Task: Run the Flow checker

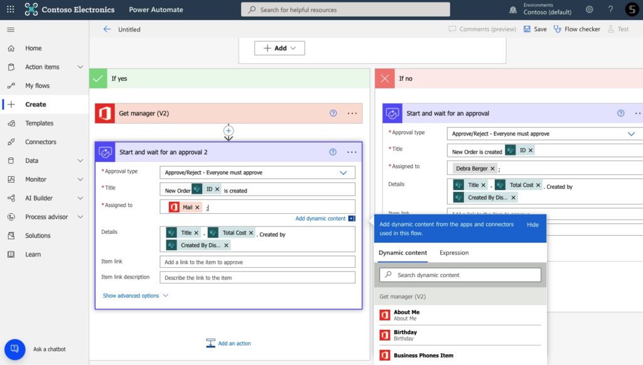Action: click(x=577, y=29)
